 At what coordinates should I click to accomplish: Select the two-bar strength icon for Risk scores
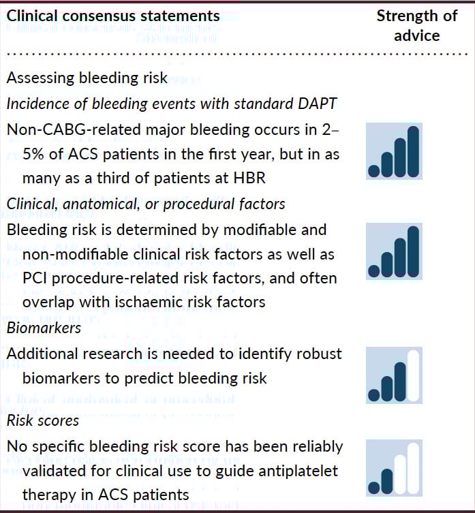click(394, 467)
